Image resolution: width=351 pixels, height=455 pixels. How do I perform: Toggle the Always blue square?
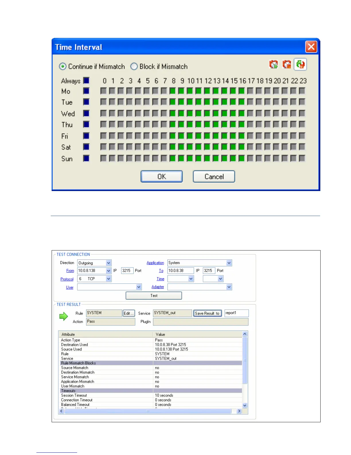tap(86, 80)
